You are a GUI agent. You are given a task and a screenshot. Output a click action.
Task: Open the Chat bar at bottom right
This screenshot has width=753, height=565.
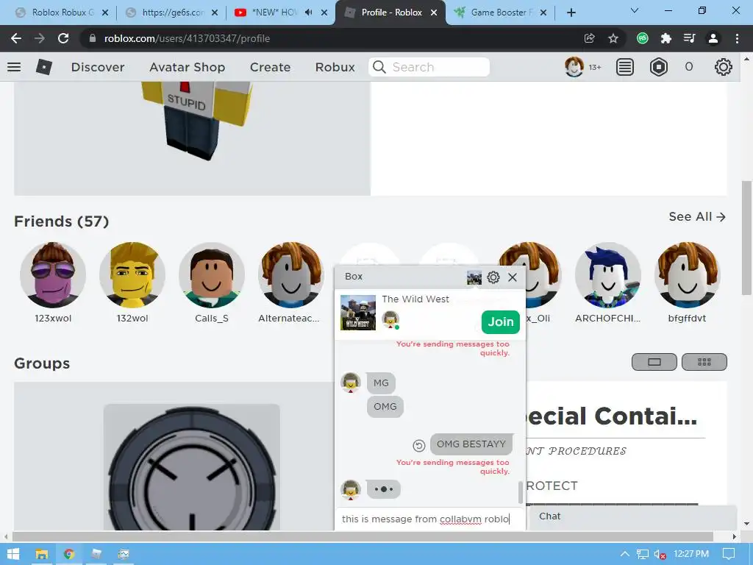click(632, 516)
